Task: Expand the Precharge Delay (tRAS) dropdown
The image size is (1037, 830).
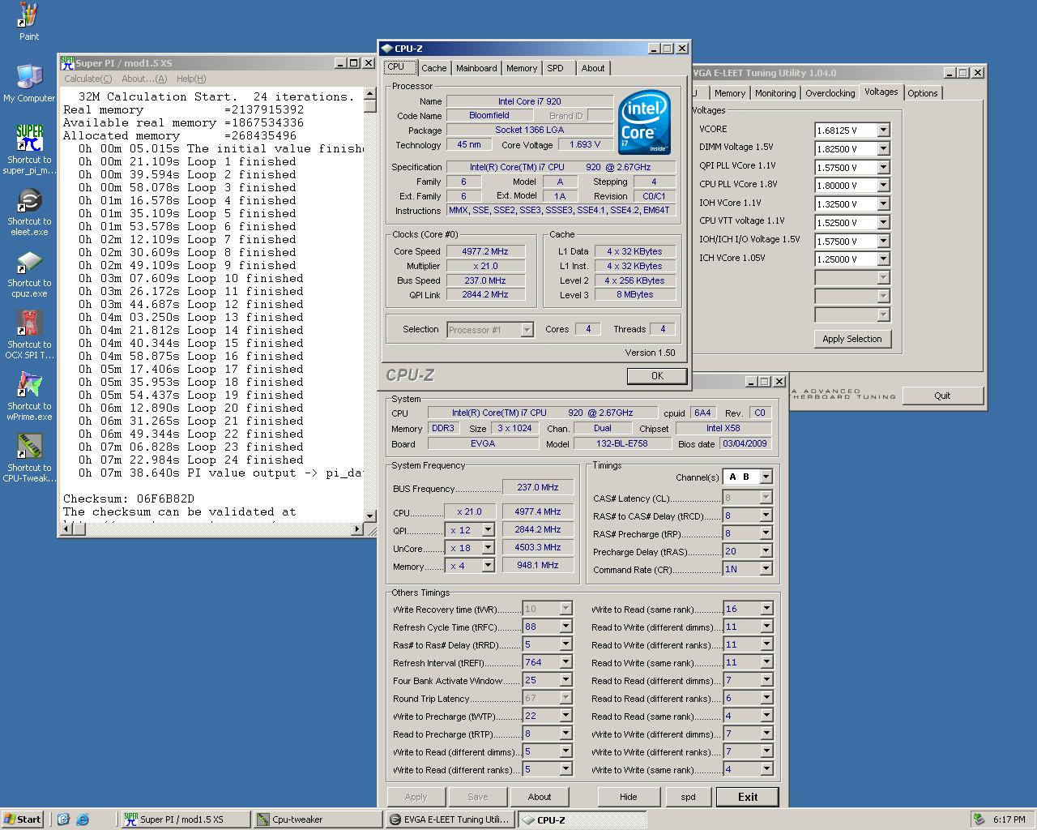Action: coord(766,551)
